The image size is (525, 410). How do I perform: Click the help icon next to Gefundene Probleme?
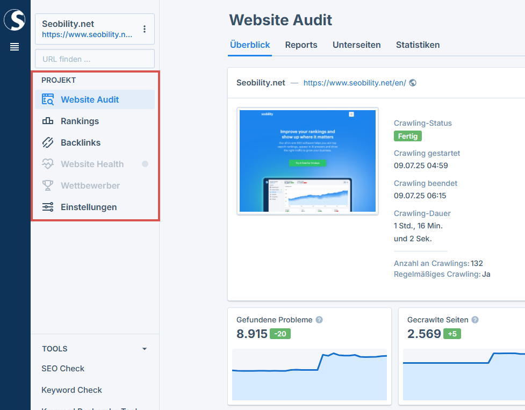[319, 320]
